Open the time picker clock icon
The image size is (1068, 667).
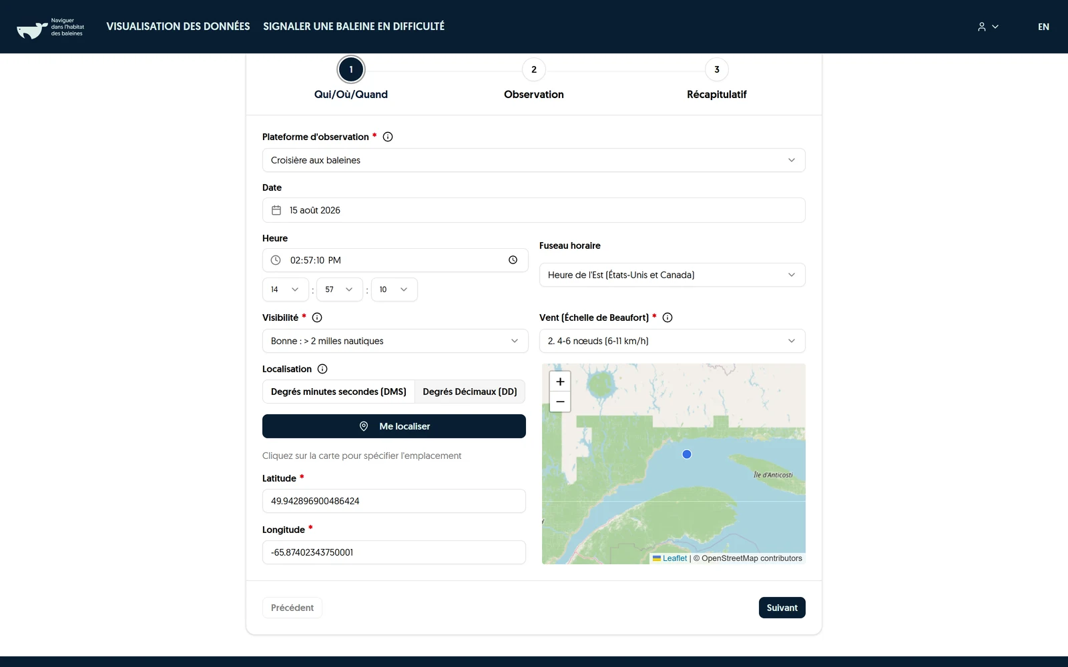(x=513, y=260)
